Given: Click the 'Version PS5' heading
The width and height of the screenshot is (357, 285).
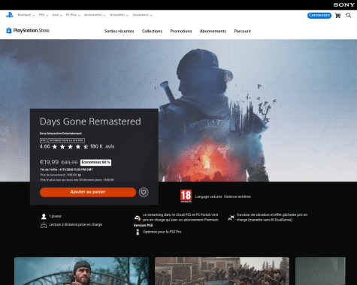Looking at the screenshot, I should click(143, 225).
